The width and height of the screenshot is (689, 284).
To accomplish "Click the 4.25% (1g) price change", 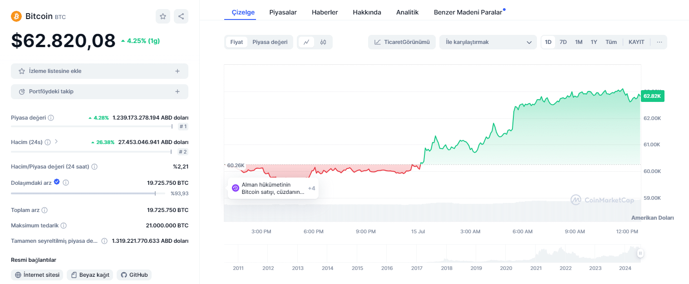I will 140,41.
